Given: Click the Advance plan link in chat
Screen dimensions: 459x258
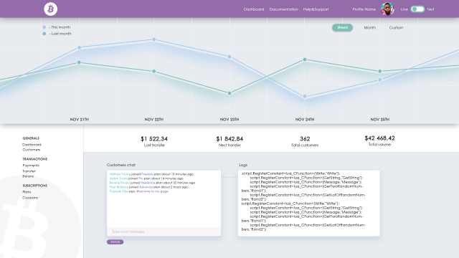Looking at the screenshot, I should 146,187.
